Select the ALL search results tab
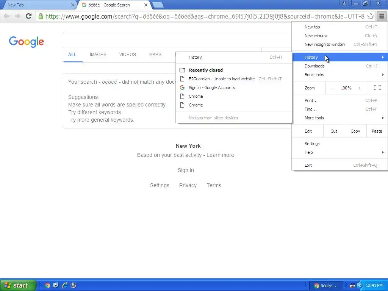Image resolution: width=388 pixels, height=291 pixels. tap(72, 55)
